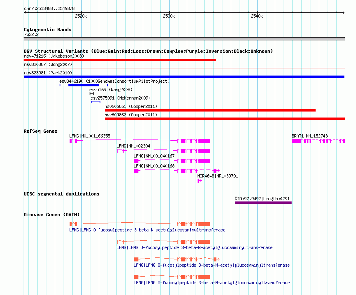Click the %ID:97.9492|Length:4291 label
The width and height of the screenshot is (356, 295).
coord(262,199)
